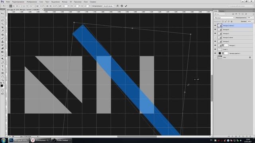This screenshot has height=143, width=255.
Task: Select the Gradient tool
Action: tap(2, 52)
